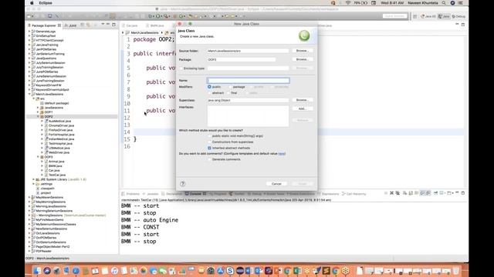Cancel the New Java Class dialog
The height and width of the screenshot is (277, 494).
tap(276, 184)
